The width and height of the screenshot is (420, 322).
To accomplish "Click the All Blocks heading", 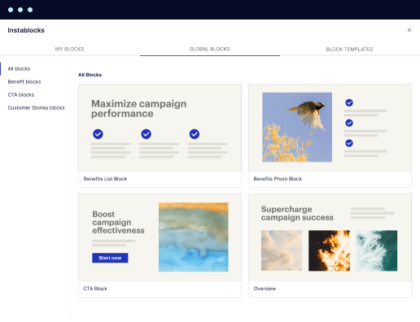I will pos(90,75).
